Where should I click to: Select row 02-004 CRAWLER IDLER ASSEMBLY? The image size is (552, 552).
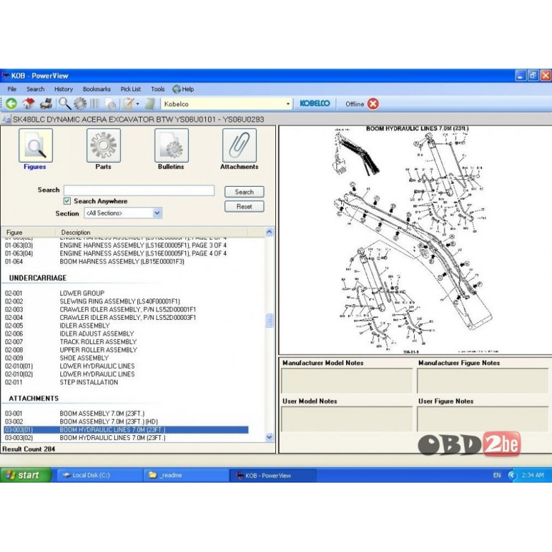tap(127, 318)
